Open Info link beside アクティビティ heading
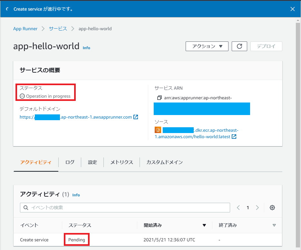This screenshot has height=250, width=301. point(76,195)
